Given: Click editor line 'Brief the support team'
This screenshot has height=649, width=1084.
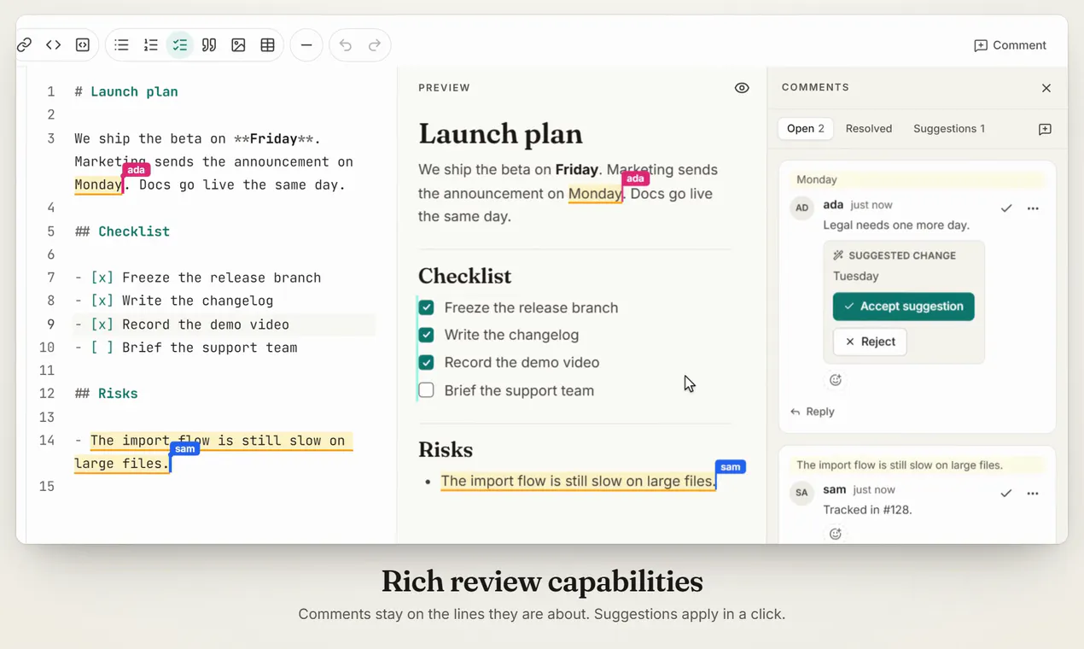Looking at the screenshot, I should 186,348.
